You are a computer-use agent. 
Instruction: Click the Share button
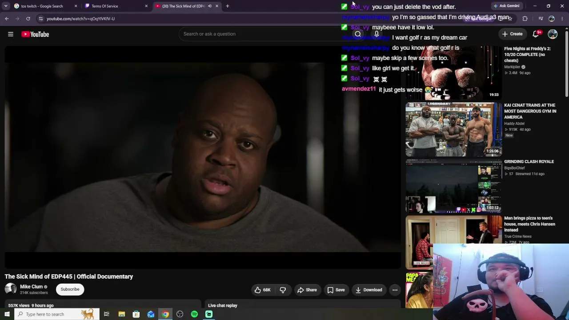point(307,290)
